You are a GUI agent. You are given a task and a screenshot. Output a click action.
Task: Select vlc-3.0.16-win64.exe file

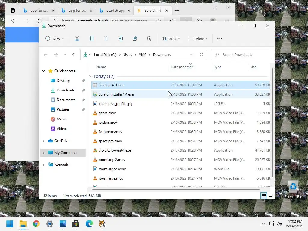181,150
